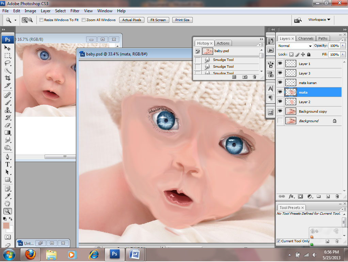348x262 pixels.
Task: Check the Zoom All Windows option
Action: tap(84, 20)
